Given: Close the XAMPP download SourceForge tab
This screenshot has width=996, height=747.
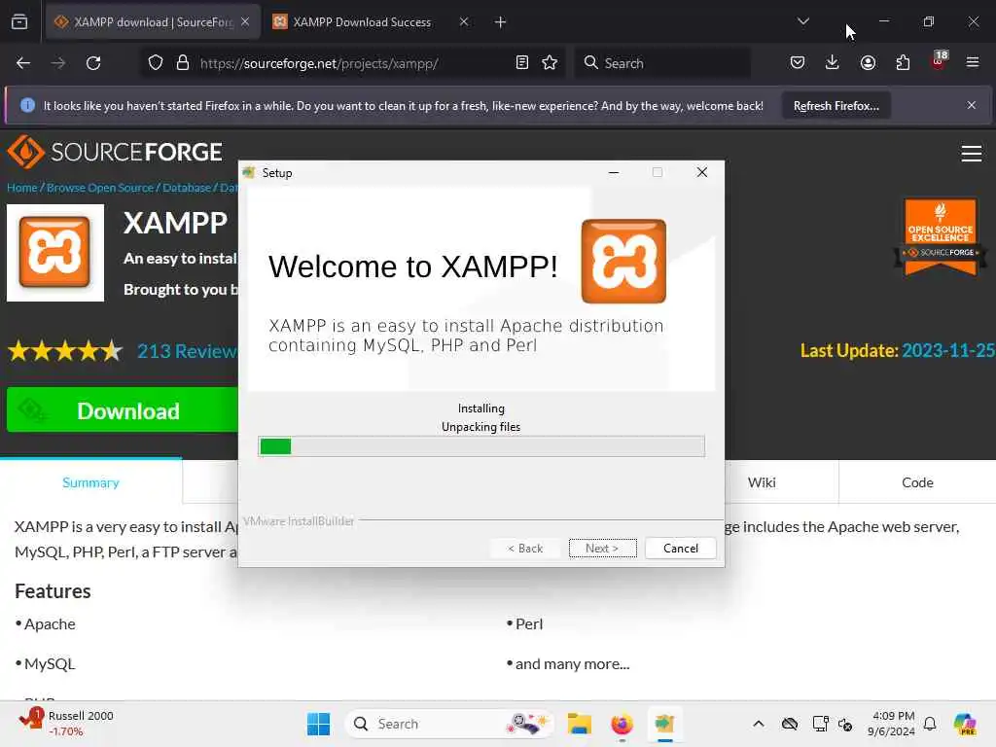Looking at the screenshot, I should tap(245, 22).
